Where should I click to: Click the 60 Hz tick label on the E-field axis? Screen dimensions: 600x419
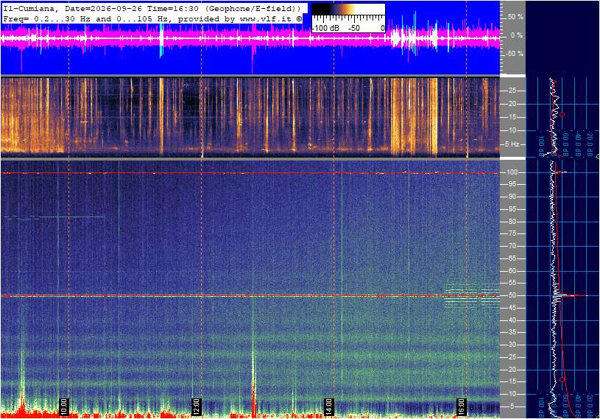[x=512, y=271]
